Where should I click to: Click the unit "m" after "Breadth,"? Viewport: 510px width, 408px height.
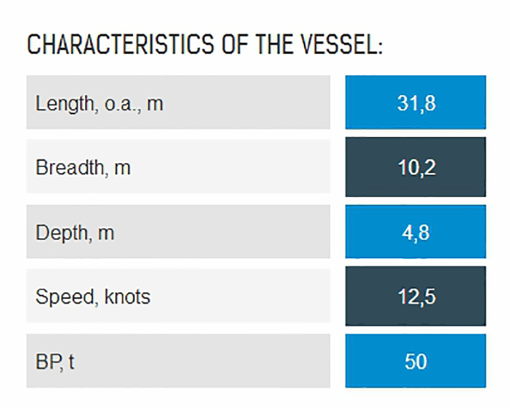[122, 168]
